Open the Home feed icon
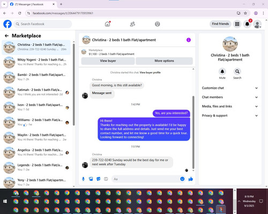This screenshot has height=214, width=268. click(107, 24)
